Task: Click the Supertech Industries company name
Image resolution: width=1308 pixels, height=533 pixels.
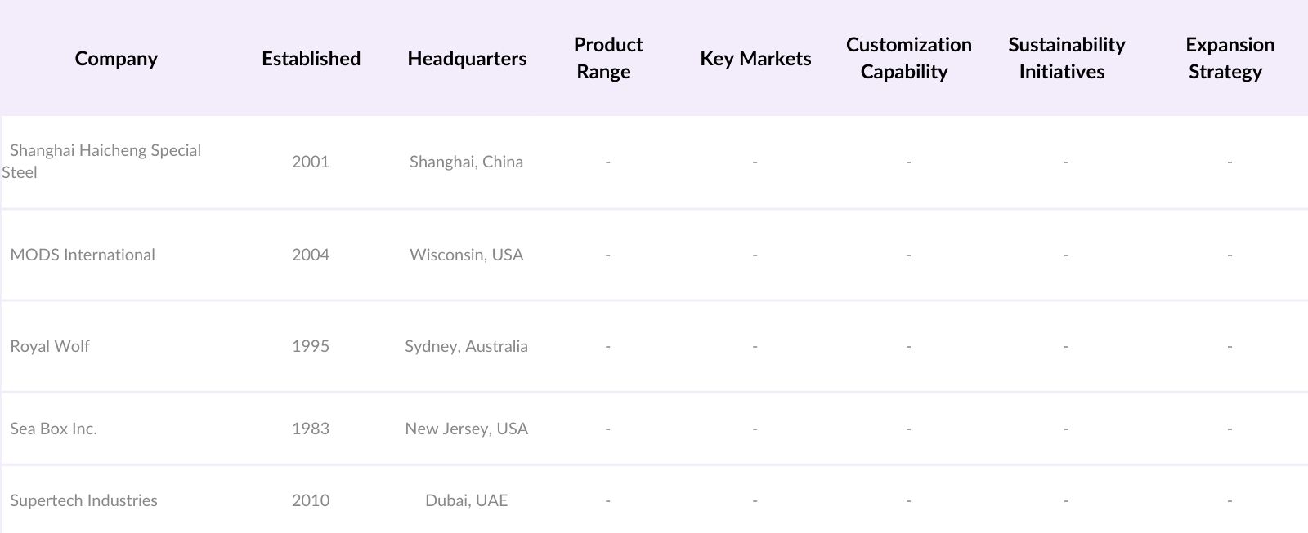Action: pyautogui.click(x=83, y=500)
